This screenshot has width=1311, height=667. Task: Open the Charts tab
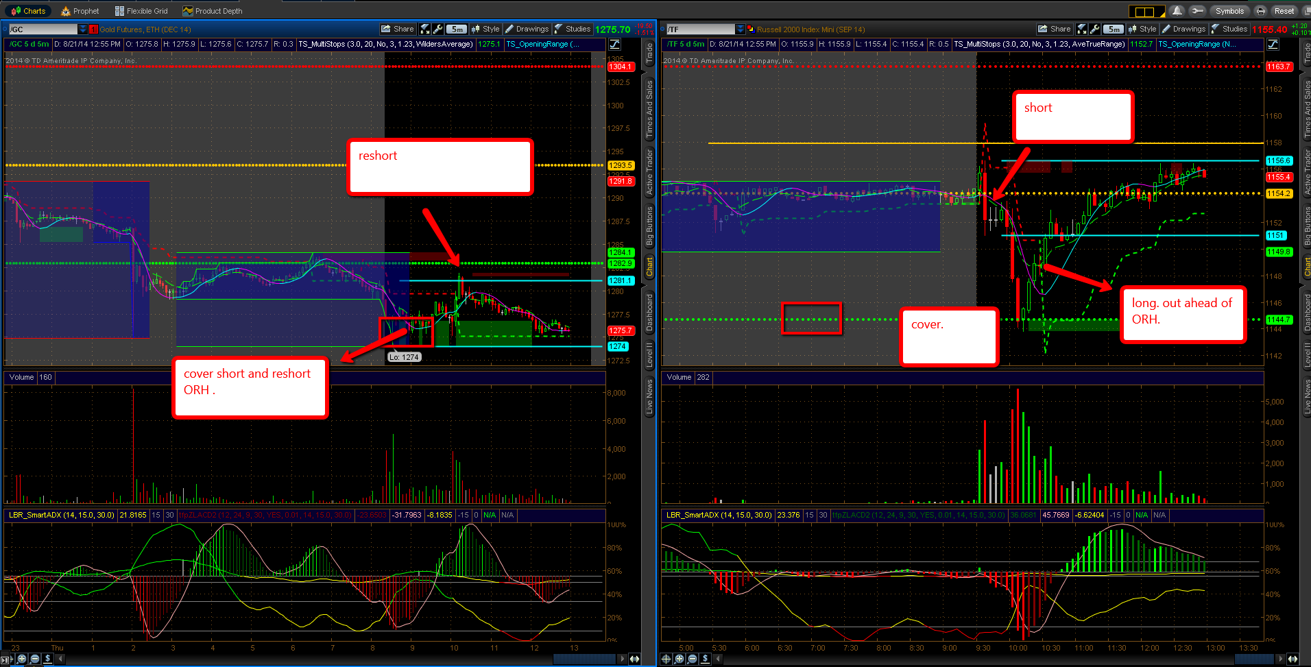click(29, 11)
